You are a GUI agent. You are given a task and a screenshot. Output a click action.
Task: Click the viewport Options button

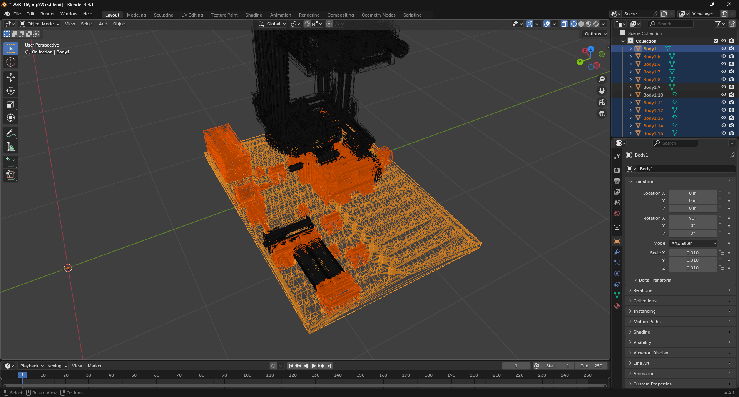pyautogui.click(x=595, y=34)
